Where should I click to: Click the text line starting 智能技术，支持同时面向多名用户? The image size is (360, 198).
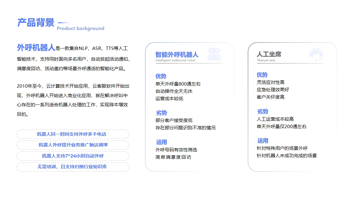(x=74, y=59)
